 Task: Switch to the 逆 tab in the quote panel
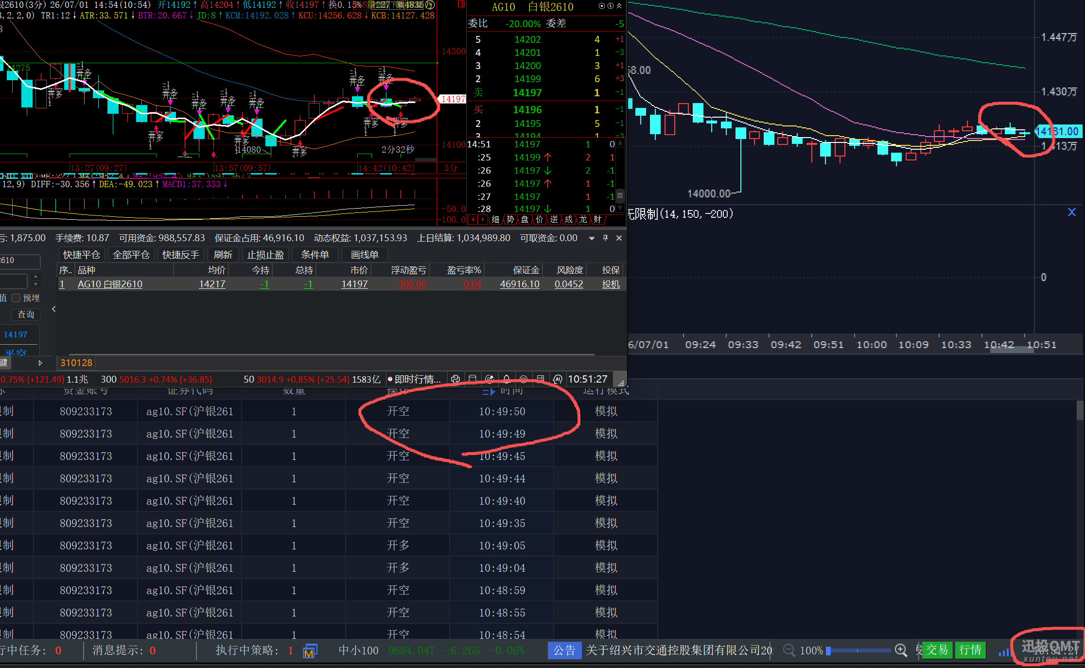pos(554,220)
